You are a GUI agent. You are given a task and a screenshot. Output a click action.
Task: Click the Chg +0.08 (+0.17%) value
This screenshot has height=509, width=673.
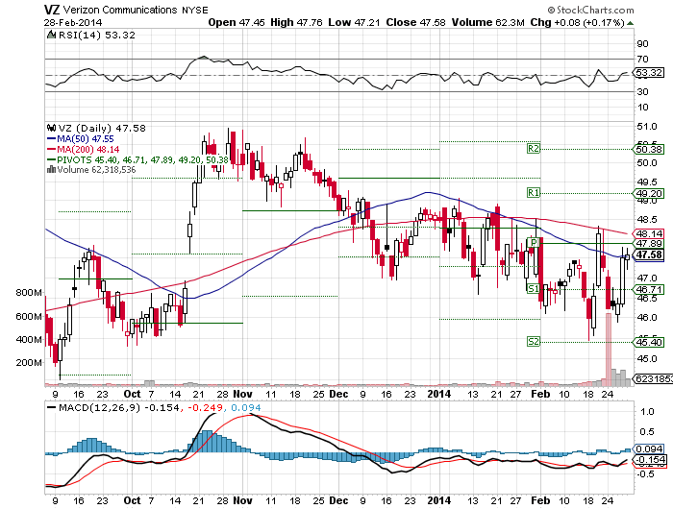coord(577,22)
